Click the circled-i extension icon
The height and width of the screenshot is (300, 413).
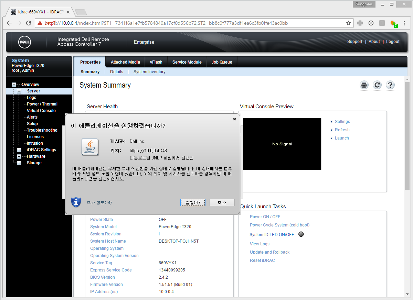tap(371, 23)
